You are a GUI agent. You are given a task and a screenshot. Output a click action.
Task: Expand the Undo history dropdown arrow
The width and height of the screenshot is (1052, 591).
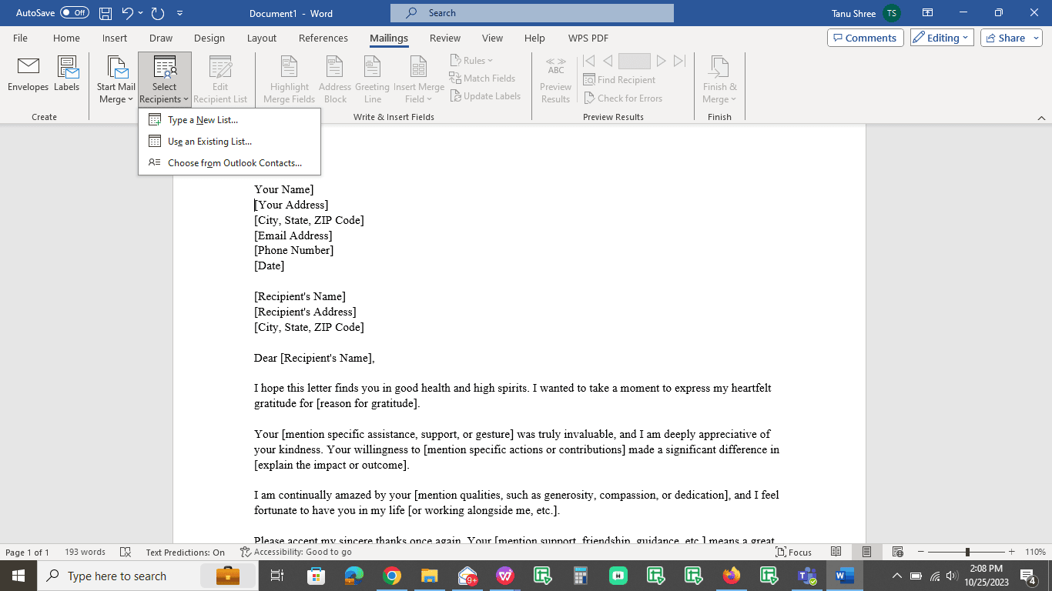139,12
